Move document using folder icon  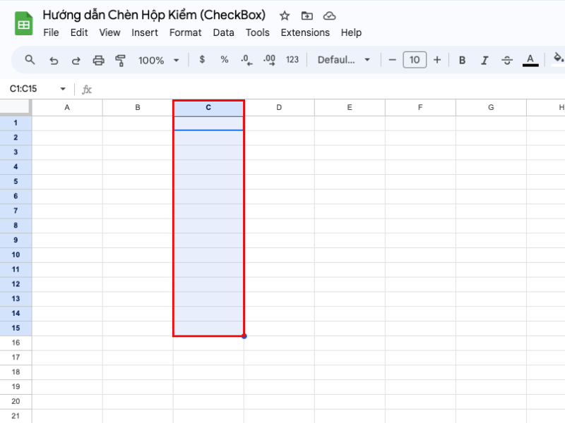coord(307,16)
